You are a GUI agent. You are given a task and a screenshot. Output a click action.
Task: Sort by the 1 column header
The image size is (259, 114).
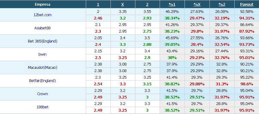(x=98, y=4)
